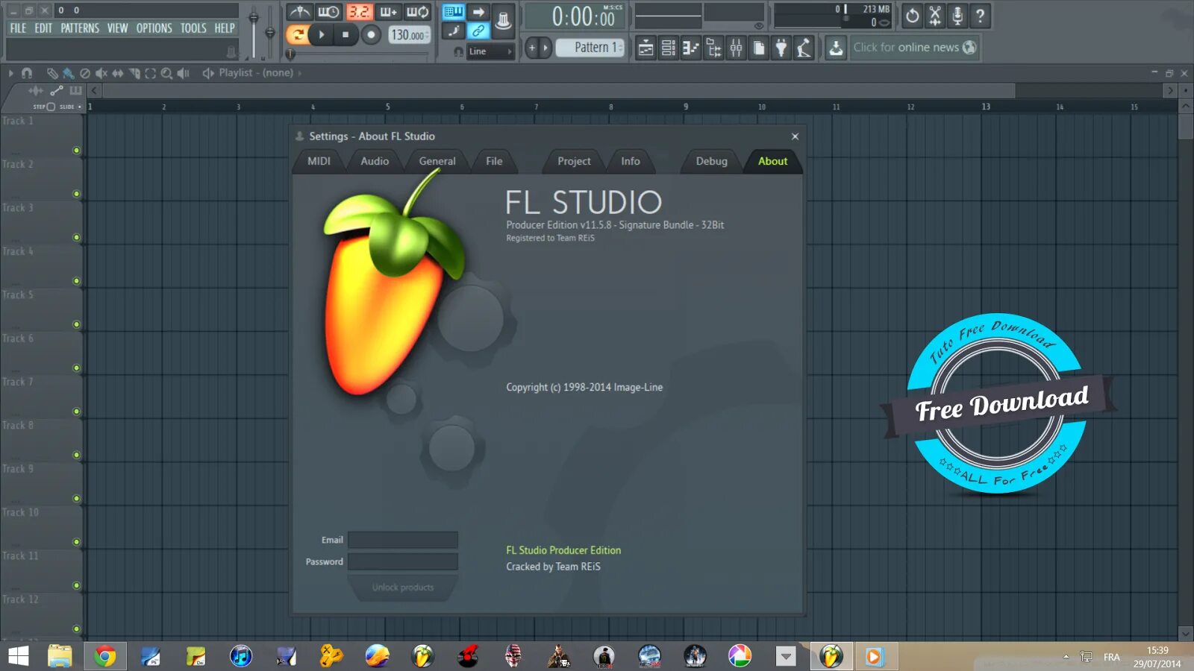Select the Debug tab in Settings
The width and height of the screenshot is (1194, 671).
click(x=711, y=161)
